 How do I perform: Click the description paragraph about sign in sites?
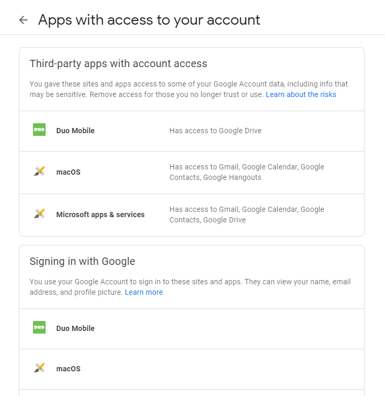(x=190, y=287)
